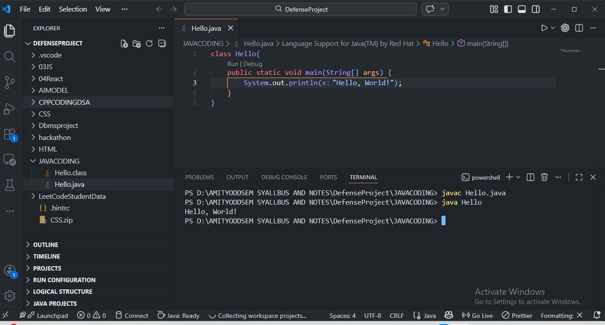This screenshot has width=605, height=325.
Task: Toggle bottom panel visibility
Action: click(x=522, y=9)
